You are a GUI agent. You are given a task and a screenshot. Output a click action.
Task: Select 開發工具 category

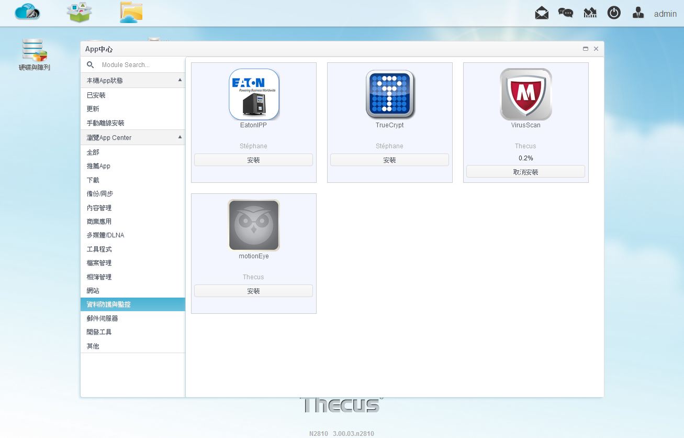133,332
